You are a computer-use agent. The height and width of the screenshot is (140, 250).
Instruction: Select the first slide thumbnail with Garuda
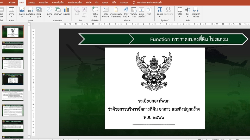tap(13, 32)
